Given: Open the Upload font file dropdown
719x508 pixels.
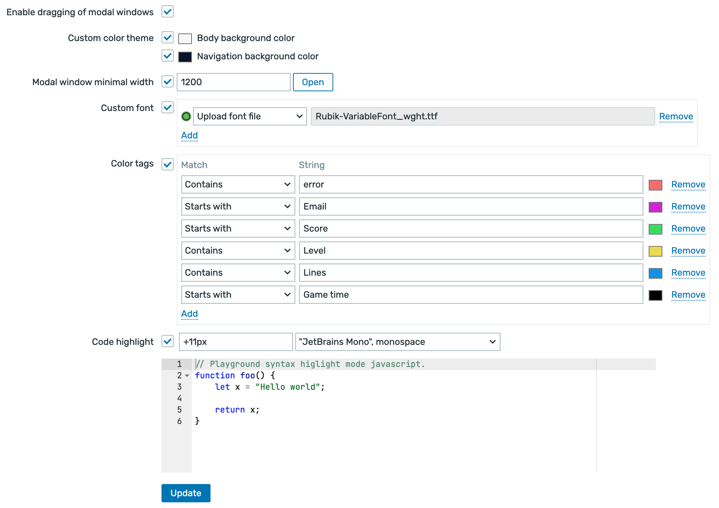Looking at the screenshot, I should [250, 116].
